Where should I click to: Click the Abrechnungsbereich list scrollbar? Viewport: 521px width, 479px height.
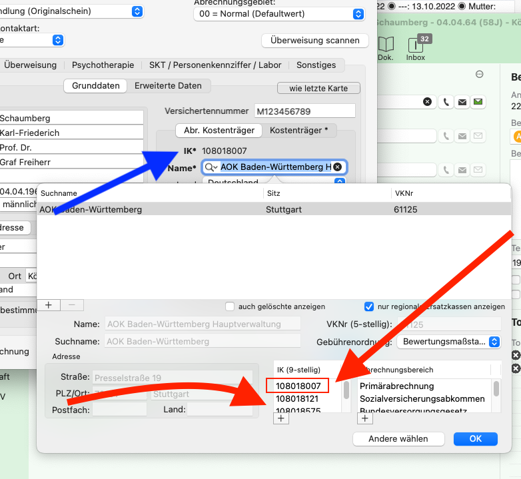(496, 389)
